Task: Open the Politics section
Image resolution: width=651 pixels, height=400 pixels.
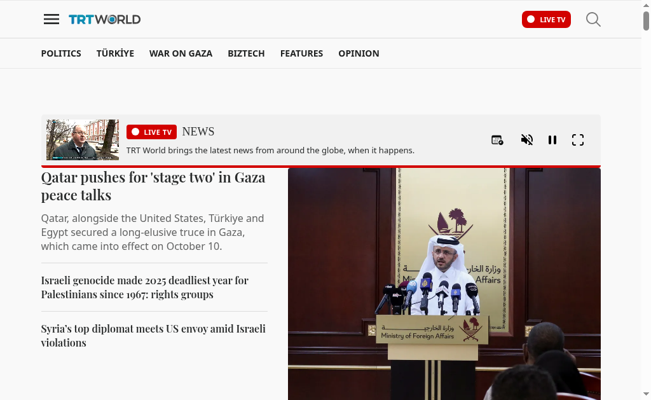Action: pos(61,53)
